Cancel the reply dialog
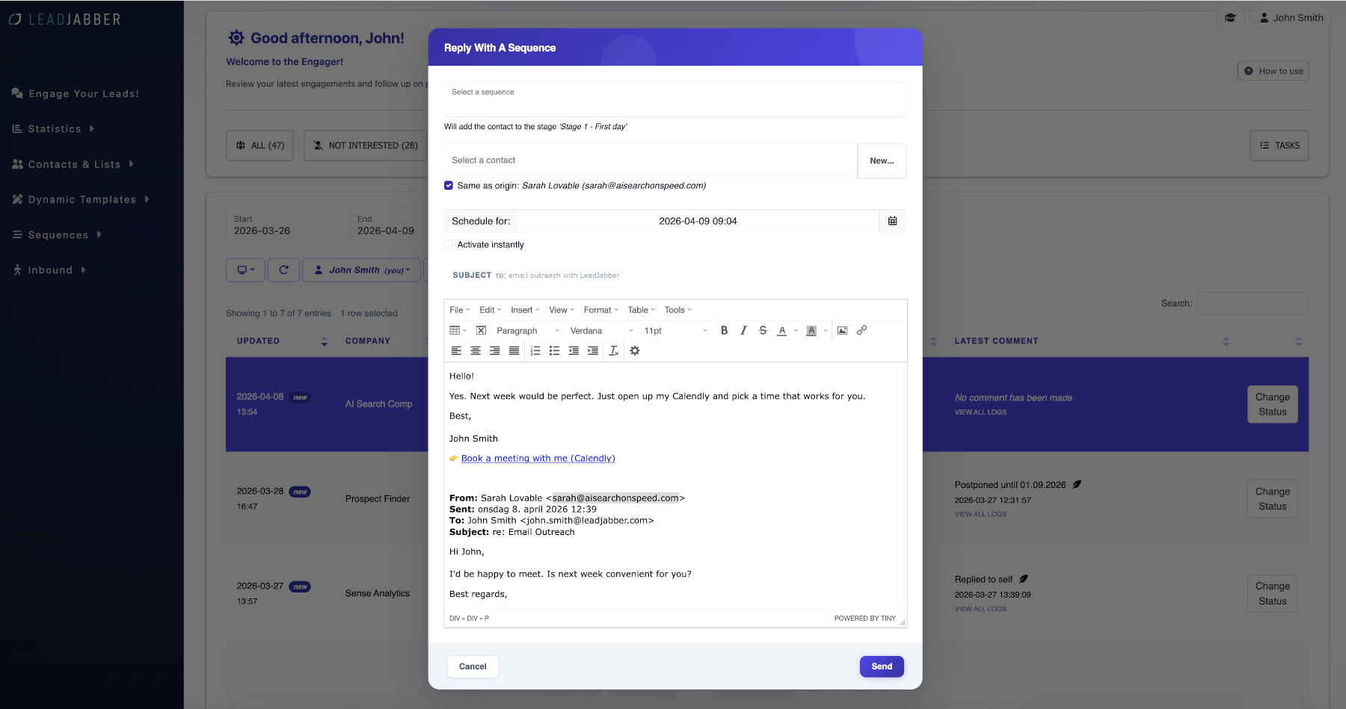Viewport: 1346px width, 709px height. click(473, 666)
